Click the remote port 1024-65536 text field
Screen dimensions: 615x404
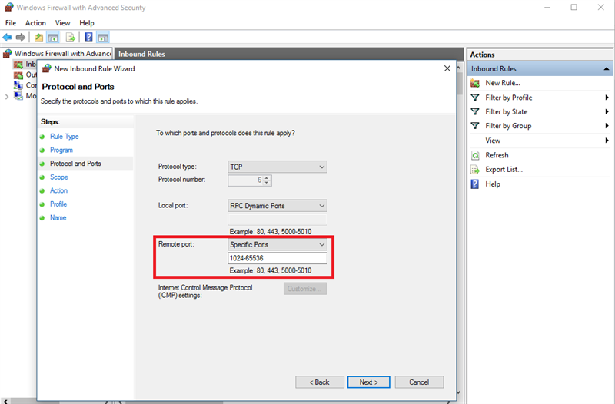pos(278,259)
